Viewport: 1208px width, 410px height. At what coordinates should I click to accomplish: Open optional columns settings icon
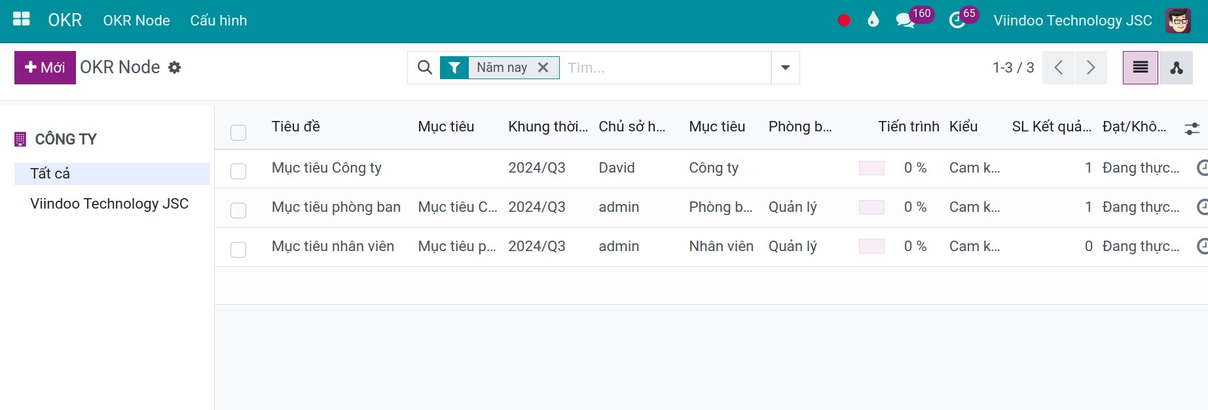[1192, 129]
